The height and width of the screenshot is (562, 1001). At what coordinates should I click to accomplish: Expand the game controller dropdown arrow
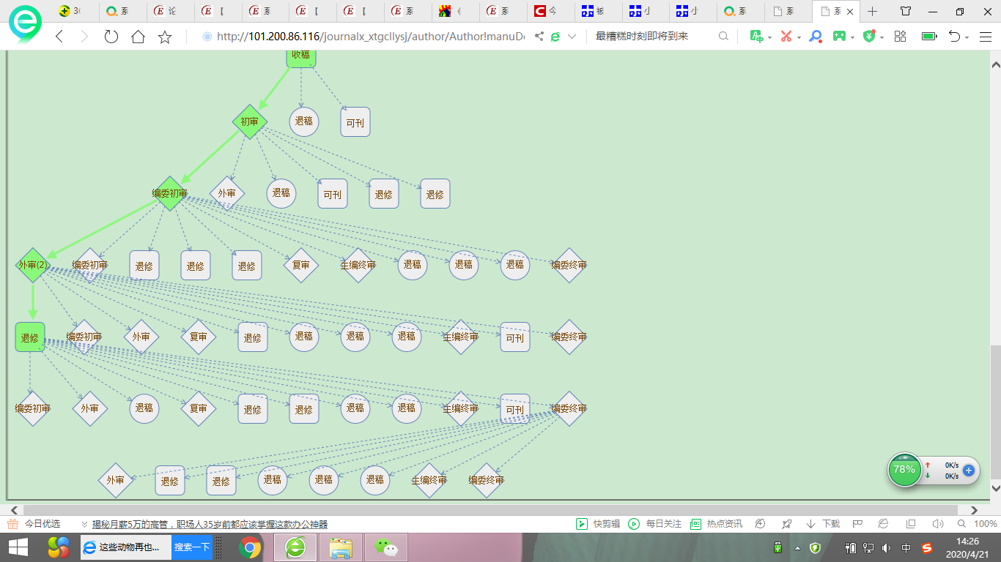click(x=853, y=37)
